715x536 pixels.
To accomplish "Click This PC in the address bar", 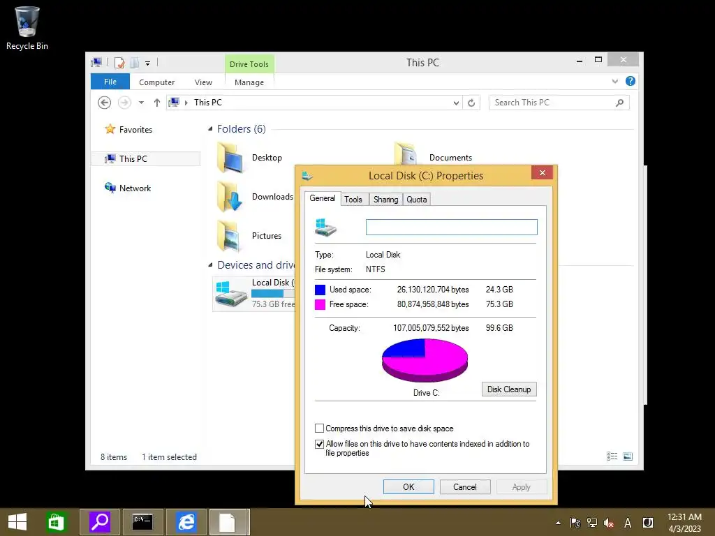I will point(208,103).
